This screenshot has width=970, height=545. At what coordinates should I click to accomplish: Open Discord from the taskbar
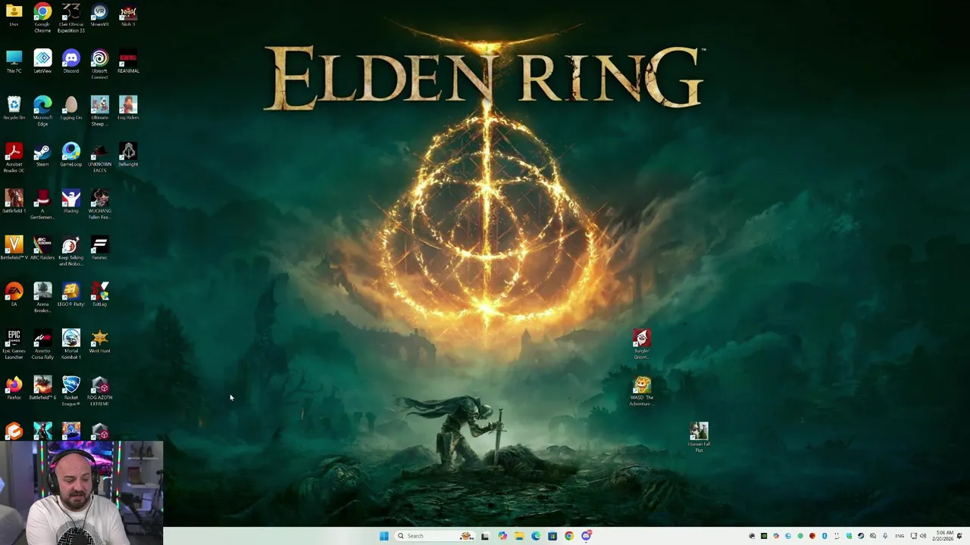tap(587, 536)
